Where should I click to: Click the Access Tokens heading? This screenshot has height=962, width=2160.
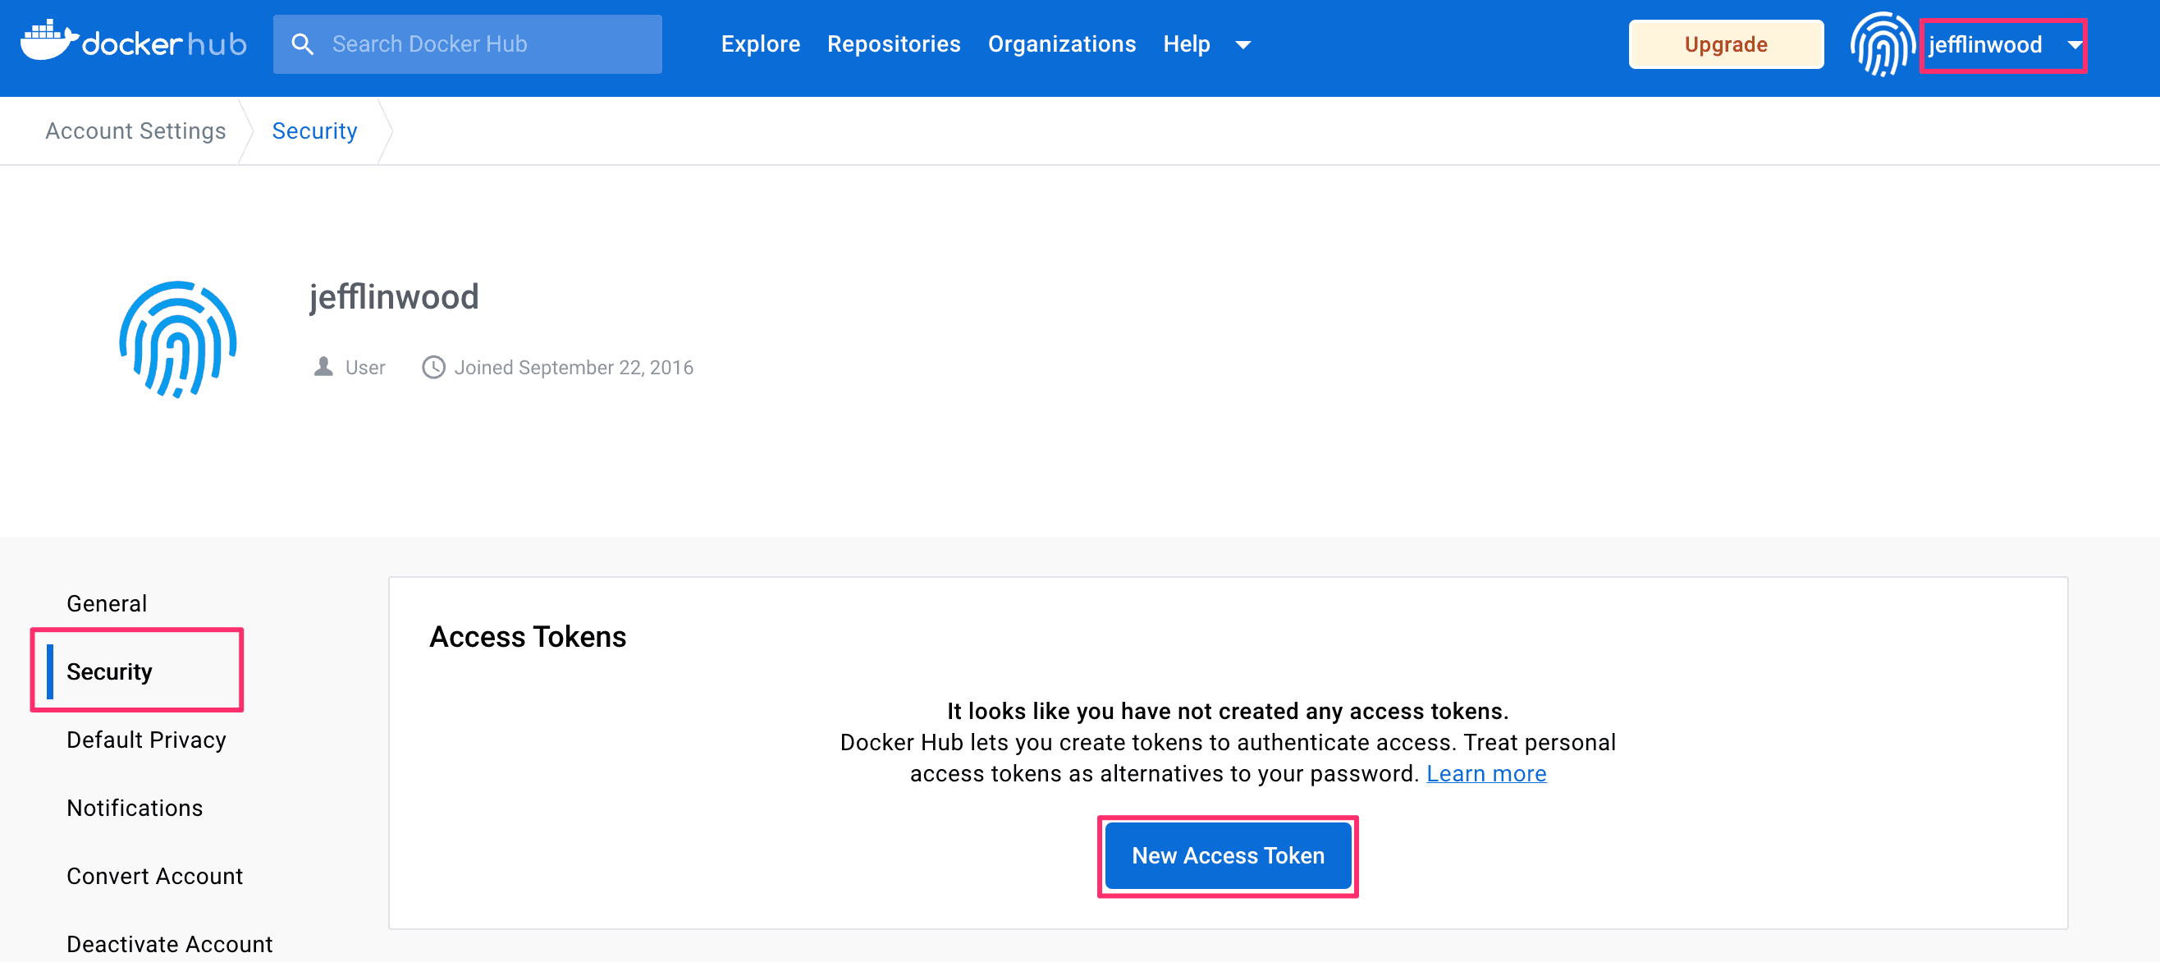tap(528, 637)
